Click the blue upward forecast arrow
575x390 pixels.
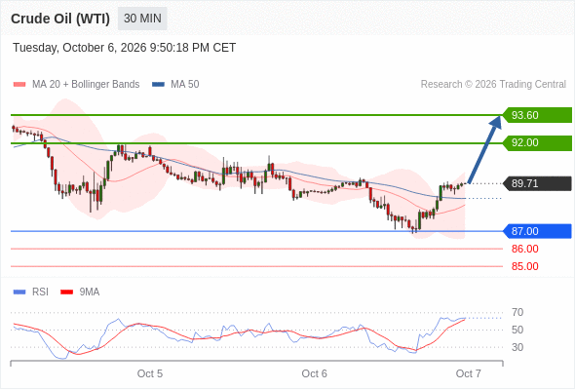(x=484, y=149)
